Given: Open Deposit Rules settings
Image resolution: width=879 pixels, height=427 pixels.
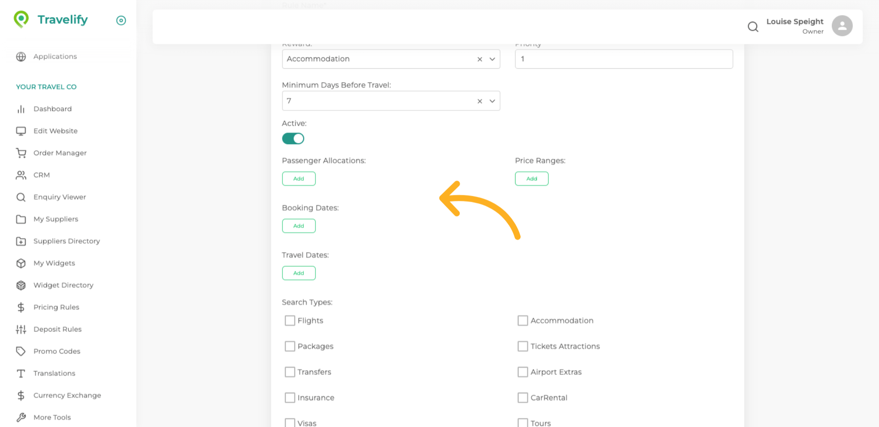Looking at the screenshot, I should (57, 329).
